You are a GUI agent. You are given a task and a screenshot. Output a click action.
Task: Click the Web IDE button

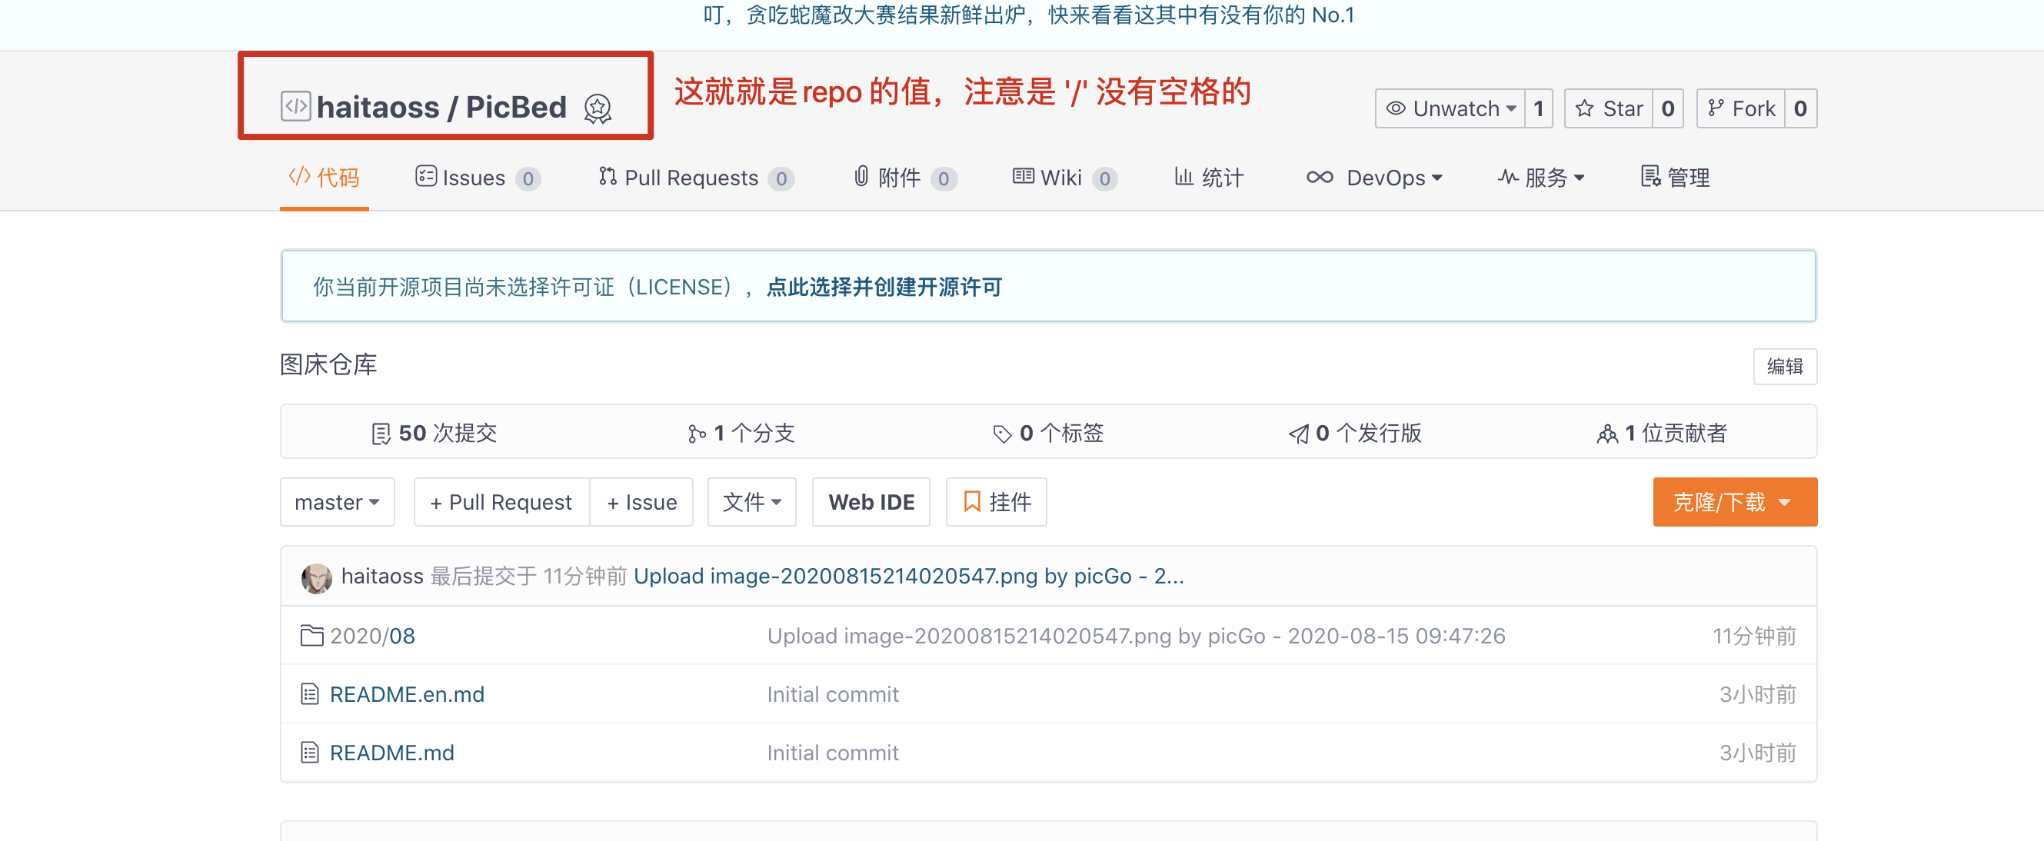tap(871, 501)
